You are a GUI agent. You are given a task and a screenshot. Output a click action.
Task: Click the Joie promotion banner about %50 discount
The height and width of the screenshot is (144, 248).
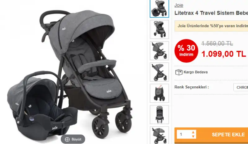tap(211, 26)
